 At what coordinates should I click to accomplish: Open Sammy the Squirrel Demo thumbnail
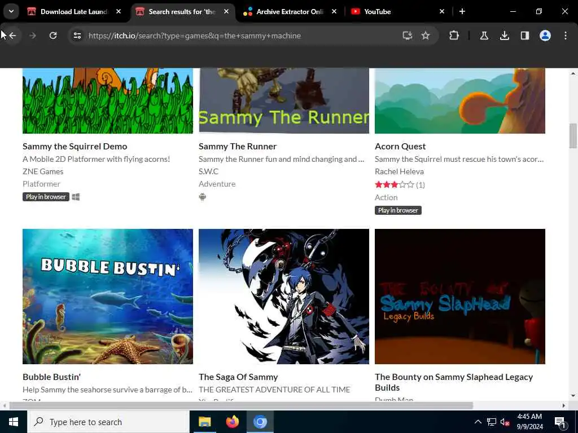pos(108,100)
